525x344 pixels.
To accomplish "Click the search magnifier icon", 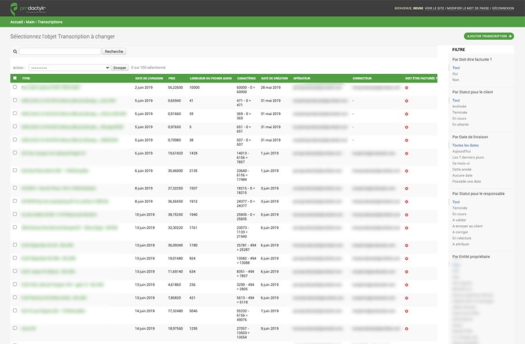I will (15, 51).
